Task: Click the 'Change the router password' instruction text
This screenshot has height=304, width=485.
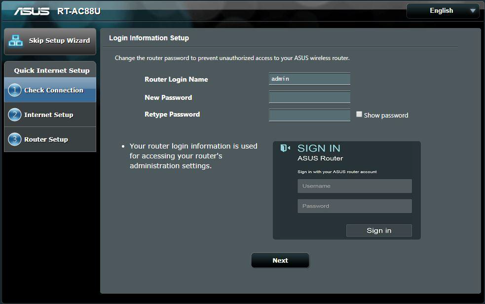Action: click(232, 58)
